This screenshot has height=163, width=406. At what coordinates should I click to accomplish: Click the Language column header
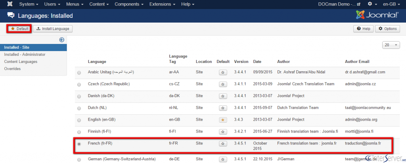(x=97, y=62)
